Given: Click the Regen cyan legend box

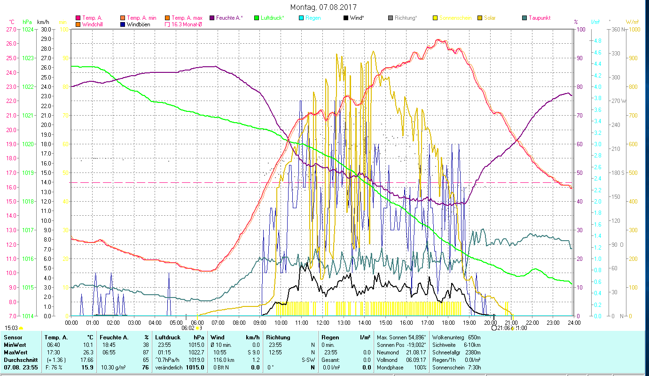Looking at the screenshot, I should click(301, 18).
